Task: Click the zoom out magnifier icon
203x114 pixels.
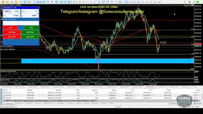Action: [52, 2]
